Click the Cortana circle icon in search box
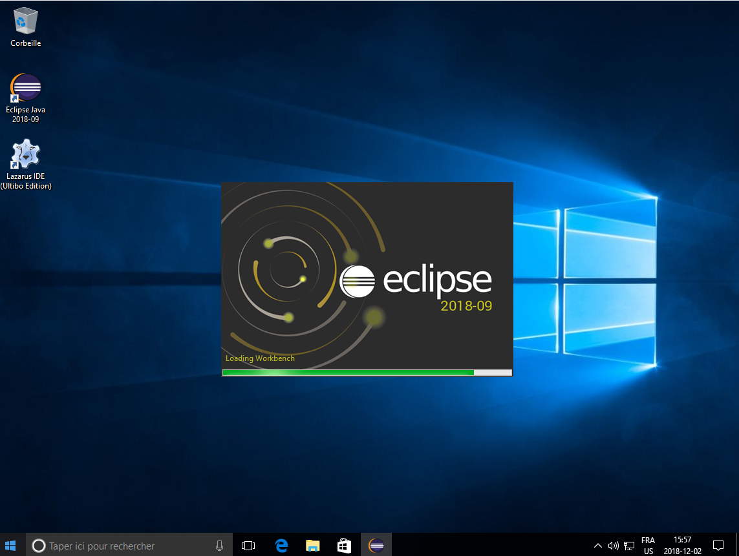The width and height of the screenshot is (739, 556). point(39,546)
